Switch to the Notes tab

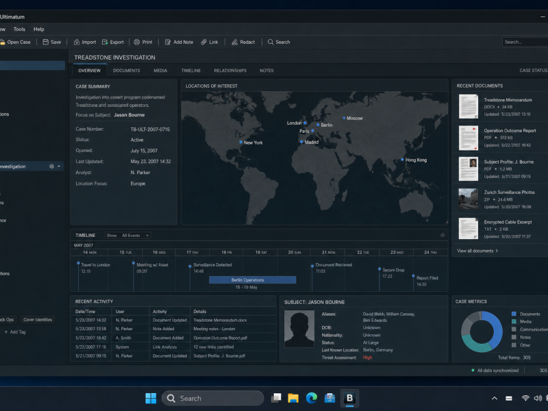click(x=266, y=71)
